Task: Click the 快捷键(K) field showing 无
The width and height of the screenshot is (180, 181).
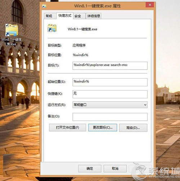Action: coord(110,94)
